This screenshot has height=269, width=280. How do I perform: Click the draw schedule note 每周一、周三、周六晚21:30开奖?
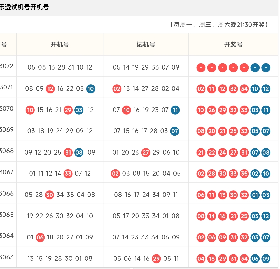[219, 25]
